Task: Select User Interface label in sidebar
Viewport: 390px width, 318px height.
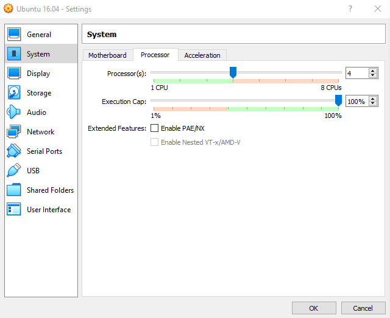Action: tap(49, 210)
